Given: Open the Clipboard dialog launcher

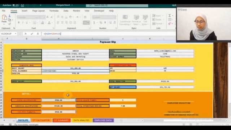Looking at the screenshot, I should pyautogui.click(x=14, y=28).
